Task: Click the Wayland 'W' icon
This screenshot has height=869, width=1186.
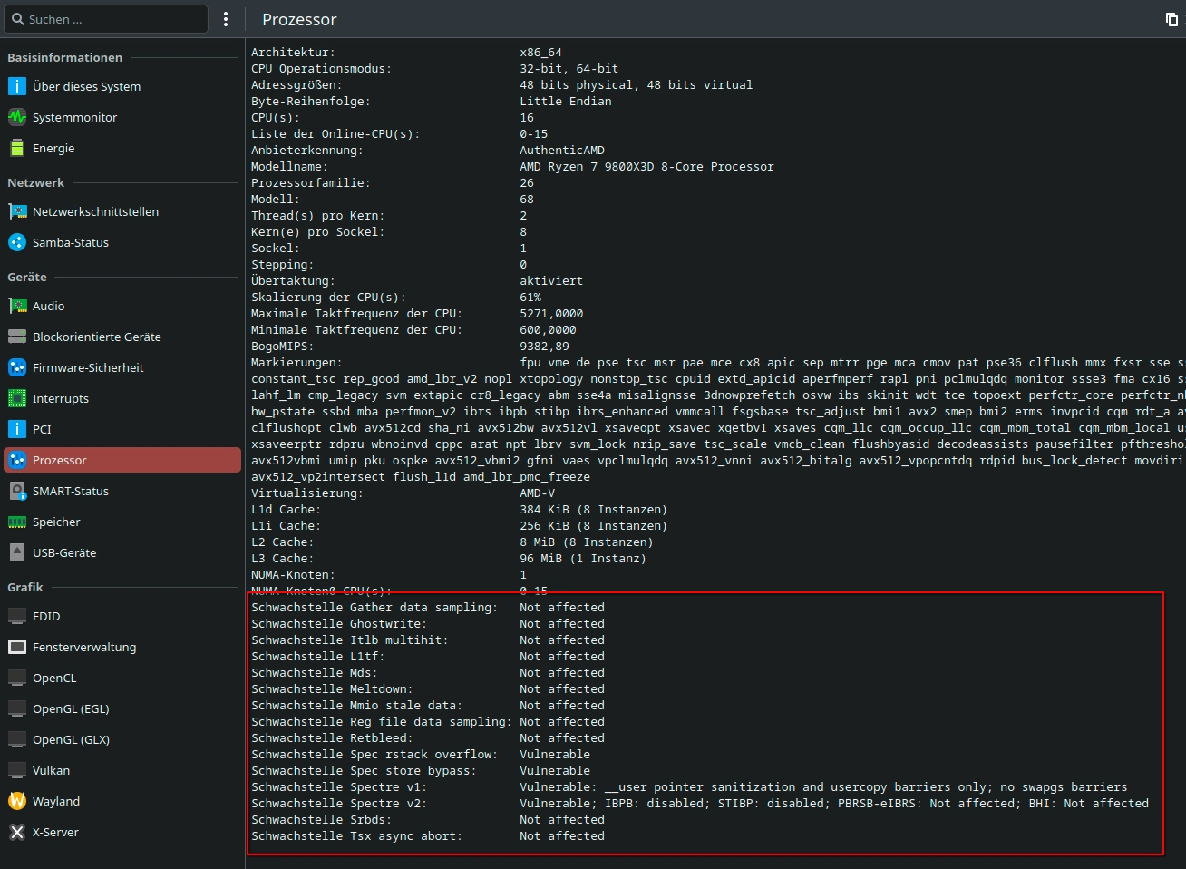Action: click(x=17, y=801)
